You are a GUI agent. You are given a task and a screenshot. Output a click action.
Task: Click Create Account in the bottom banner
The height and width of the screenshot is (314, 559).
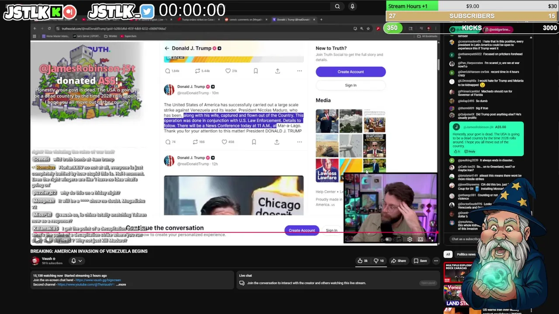[x=301, y=230]
